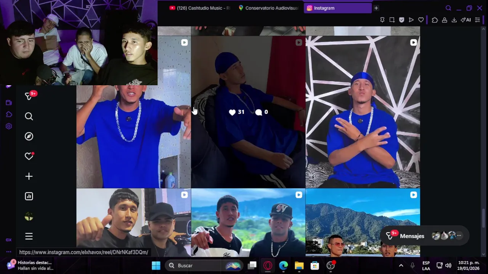Open a new browser tab
488x274 pixels.
pos(376,8)
